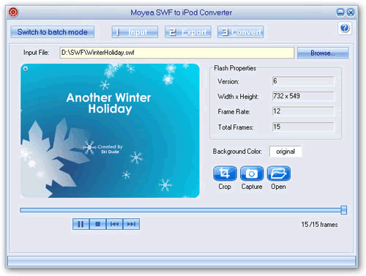Click the original Background Color swatch
The height and width of the screenshot is (276, 366).
pos(285,152)
